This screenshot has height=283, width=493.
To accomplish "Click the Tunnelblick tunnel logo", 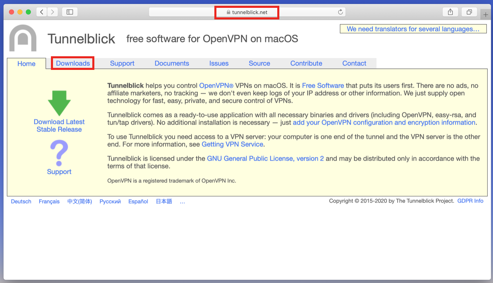I will [x=23, y=38].
